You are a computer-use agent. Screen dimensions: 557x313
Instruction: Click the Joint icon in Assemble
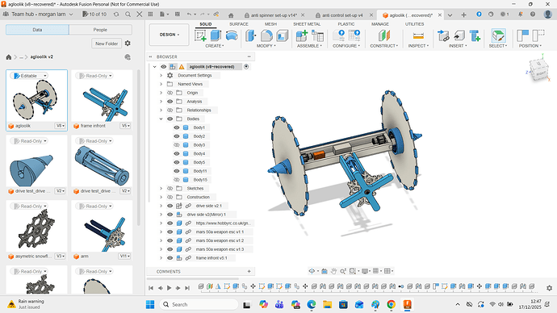pyautogui.click(x=317, y=35)
